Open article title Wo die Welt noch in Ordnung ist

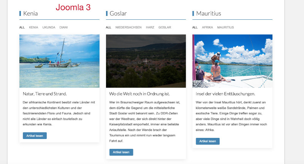click(x=139, y=94)
